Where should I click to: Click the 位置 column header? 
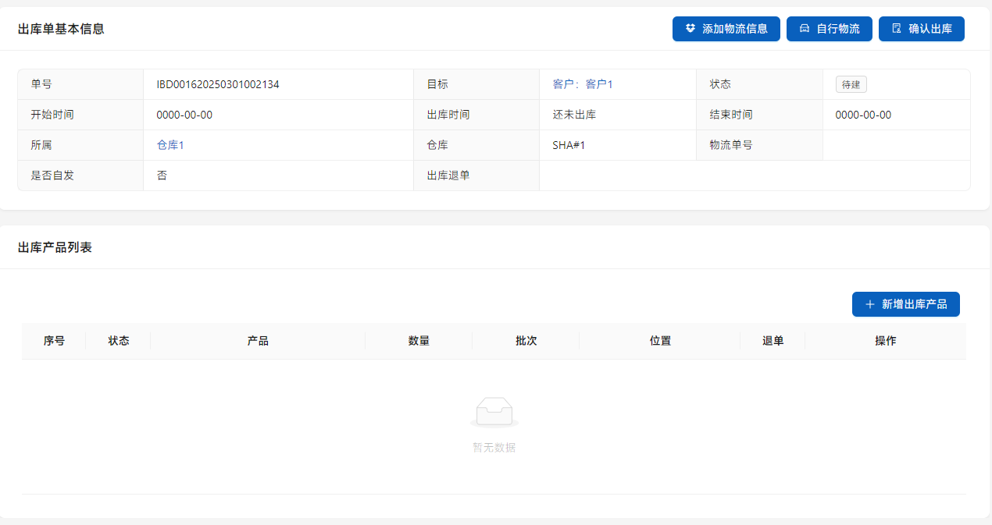660,341
